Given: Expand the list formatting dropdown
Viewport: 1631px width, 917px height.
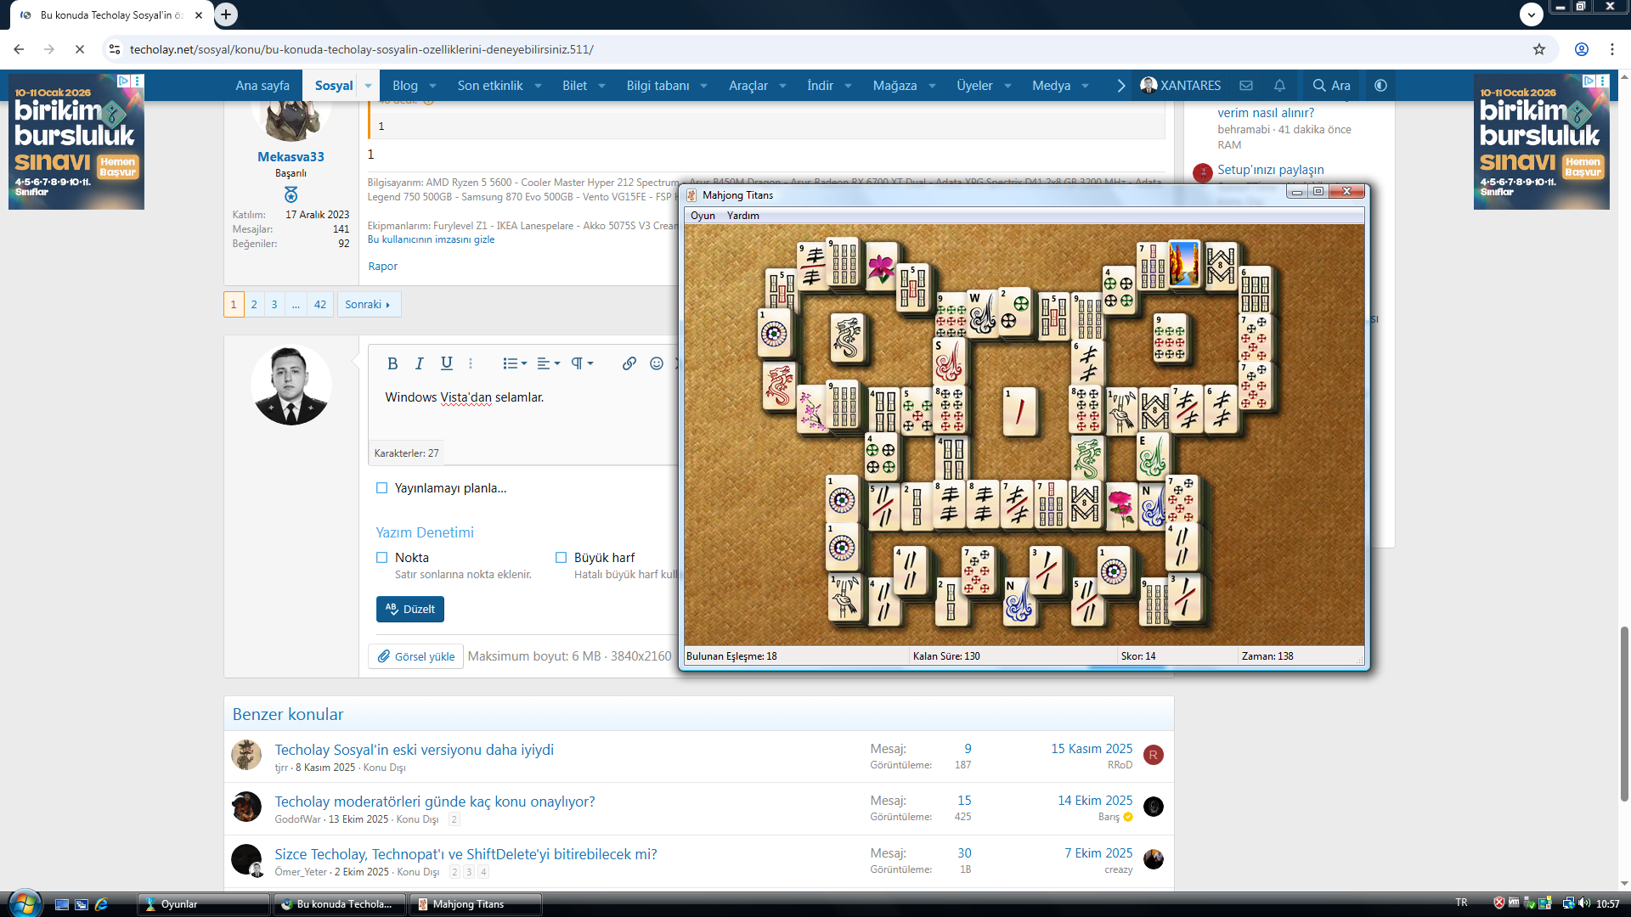Looking at the screenshot, I should [x=515, y=363].
